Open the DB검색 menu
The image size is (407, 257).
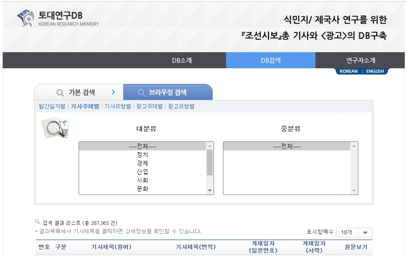271,60
